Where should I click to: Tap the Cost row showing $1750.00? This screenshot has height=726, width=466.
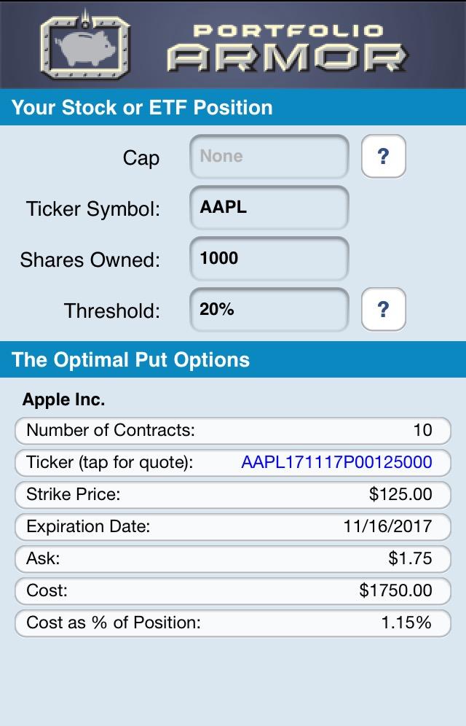click(233, 591)
